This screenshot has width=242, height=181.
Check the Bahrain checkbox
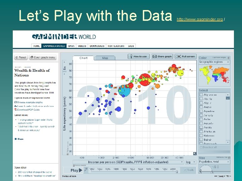[201, 140]
